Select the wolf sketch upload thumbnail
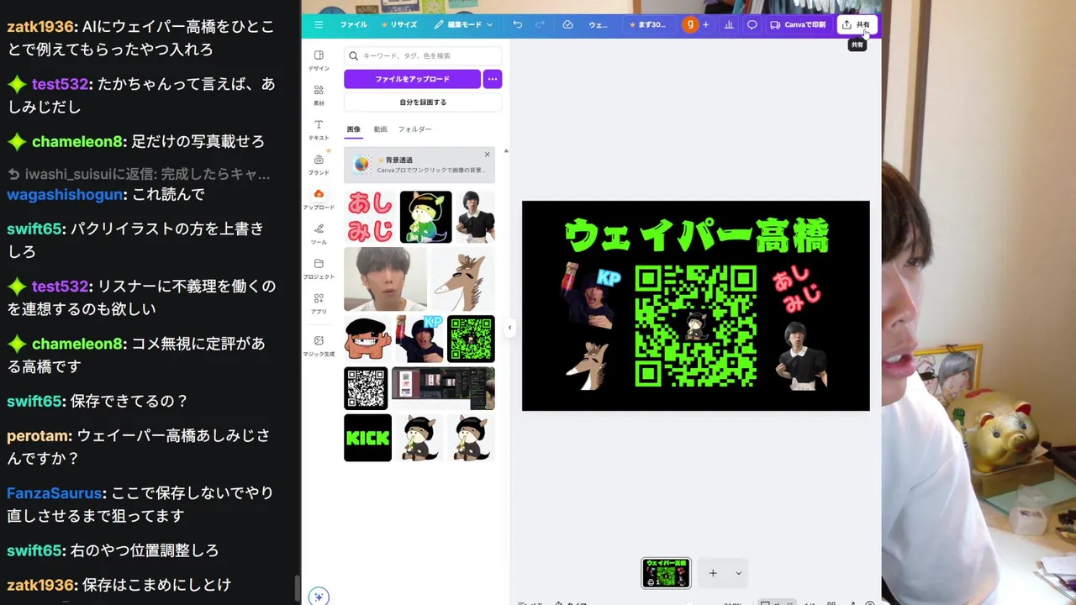 tap(463, 279)
